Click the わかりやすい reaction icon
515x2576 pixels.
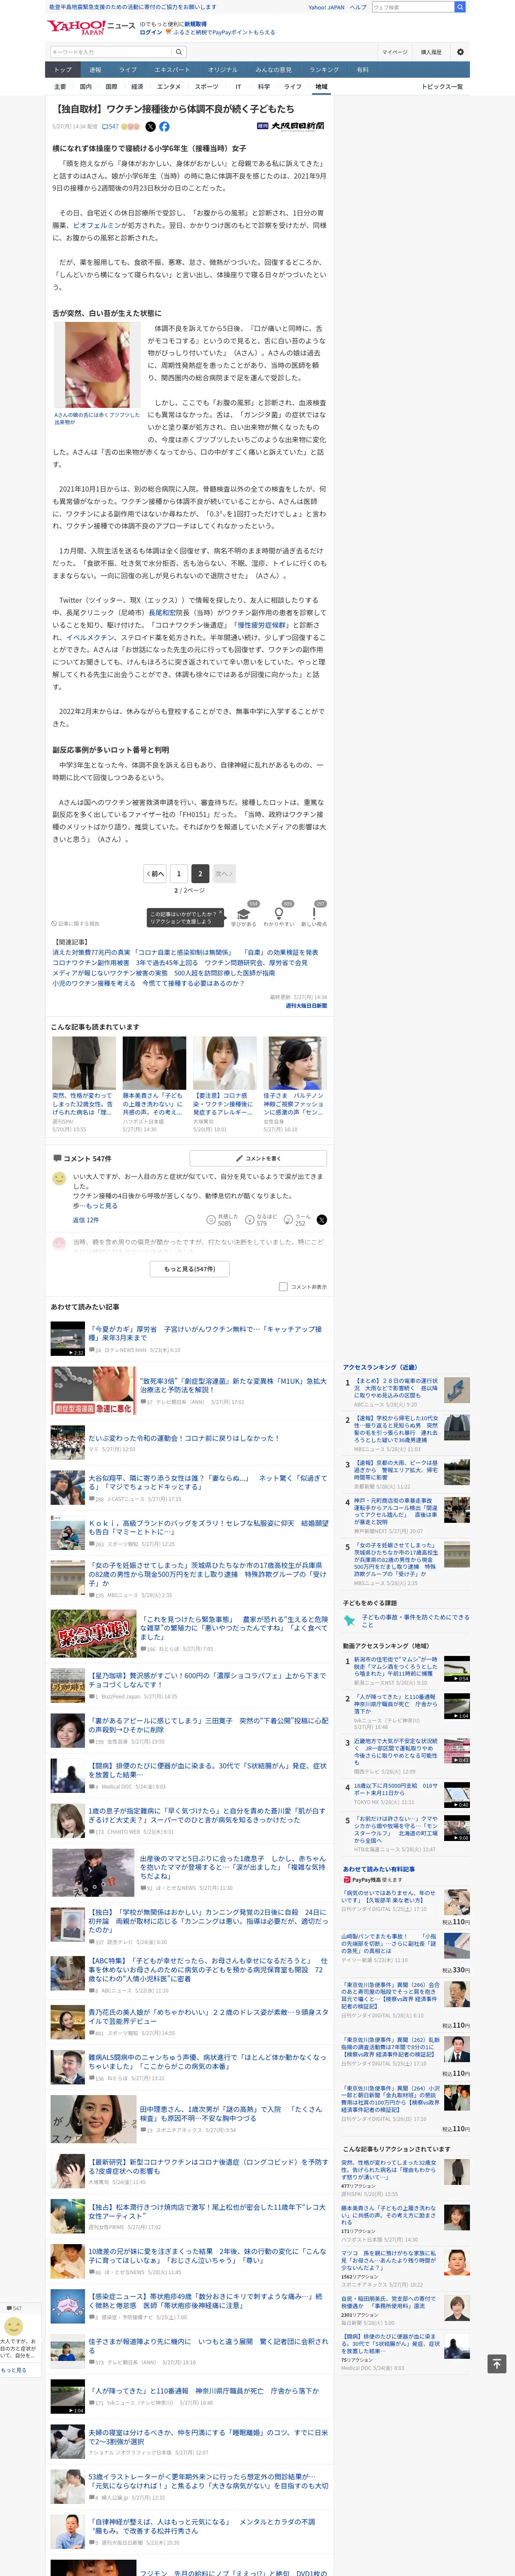point(278,915)
